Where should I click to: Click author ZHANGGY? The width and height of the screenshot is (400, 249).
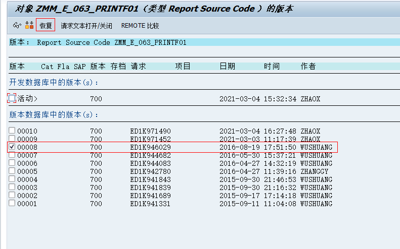[x=315, y=171]
